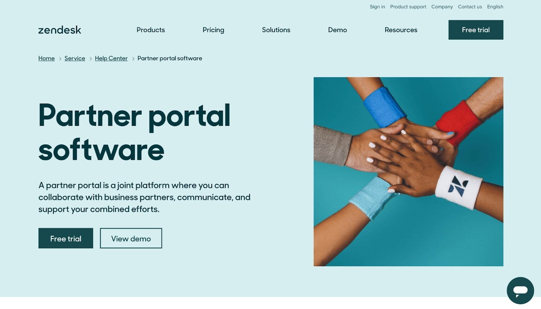This screenshot has height=309, width=541.
Task: Open the Solutions navigation menu
Action: (276, 30)
